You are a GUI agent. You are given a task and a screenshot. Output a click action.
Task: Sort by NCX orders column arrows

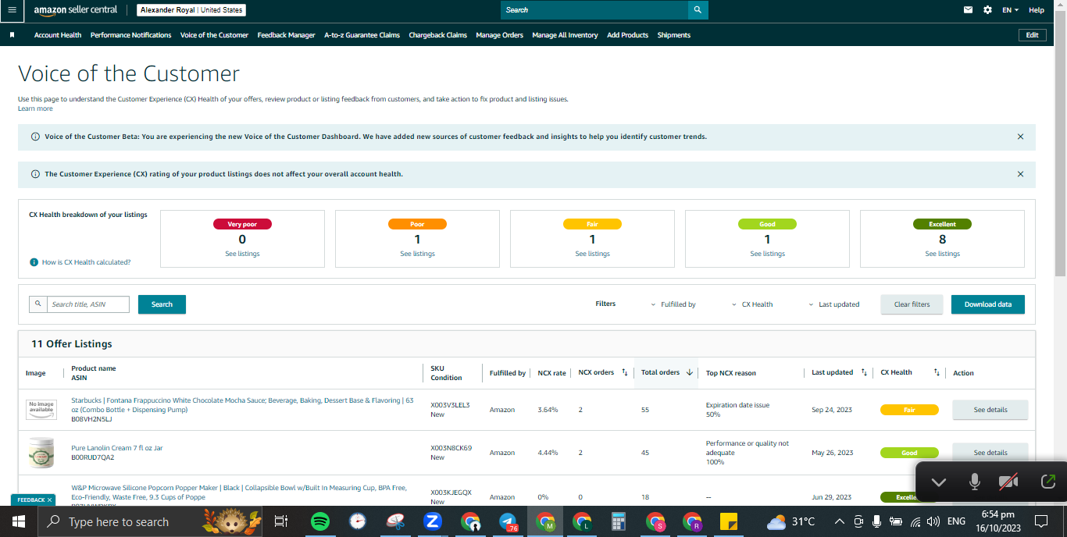(625, 373)
